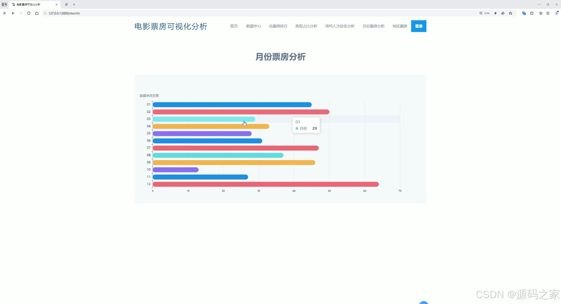This screenshot has width=561, height=304.
Task: Open the translate page tool
Action: (524, 13)
